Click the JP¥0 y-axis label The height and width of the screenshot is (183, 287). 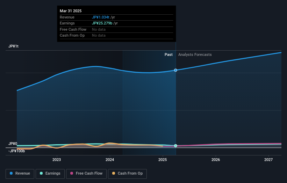[13, 144]
